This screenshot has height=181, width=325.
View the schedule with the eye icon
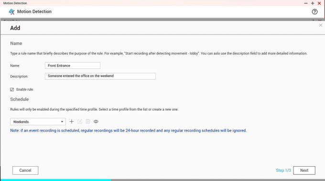(x=96, y=122)
